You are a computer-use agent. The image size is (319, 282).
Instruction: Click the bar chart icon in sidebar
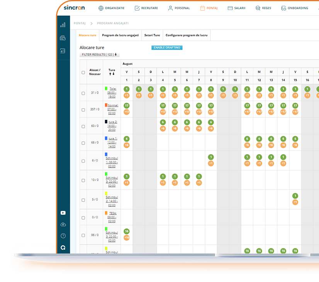click(63, 24)
